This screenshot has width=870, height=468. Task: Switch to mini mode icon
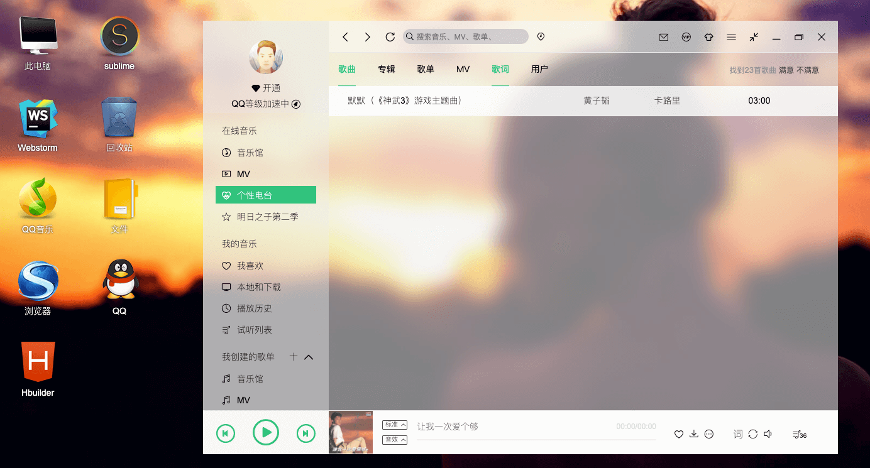coord(754,37)
